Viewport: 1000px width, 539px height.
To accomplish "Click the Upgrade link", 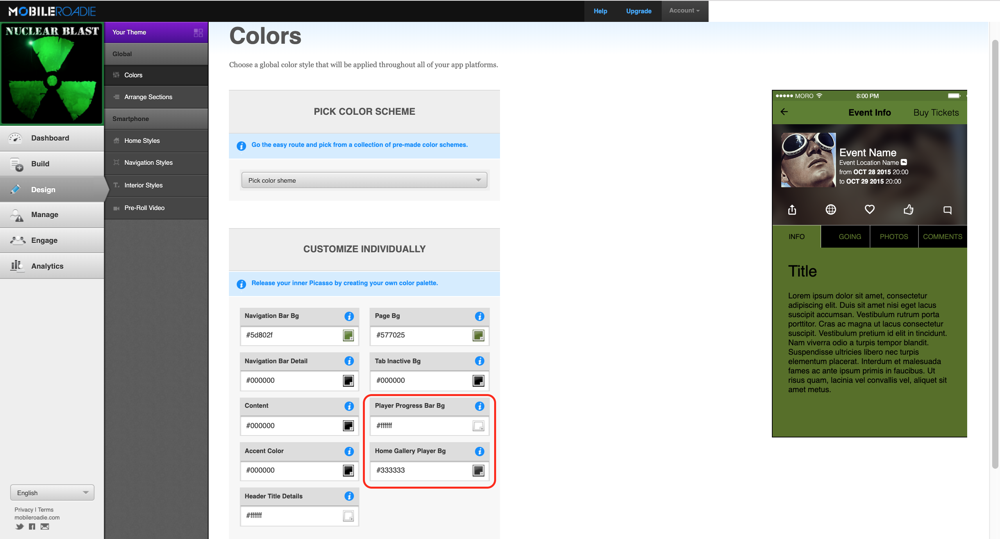I will 638,11.
